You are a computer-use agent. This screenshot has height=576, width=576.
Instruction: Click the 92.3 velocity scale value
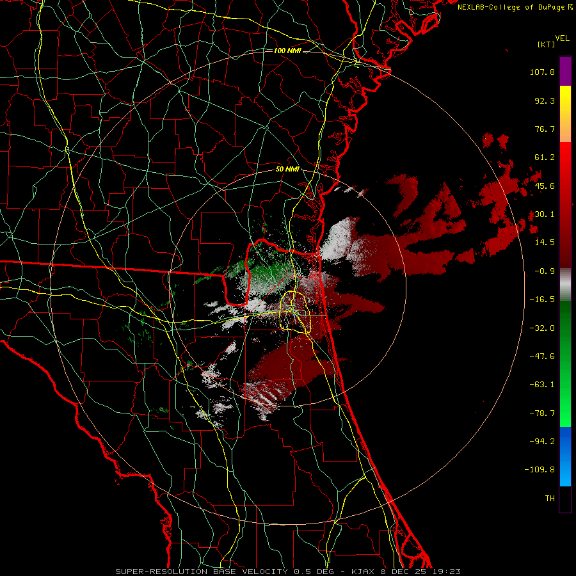point(545,100)
